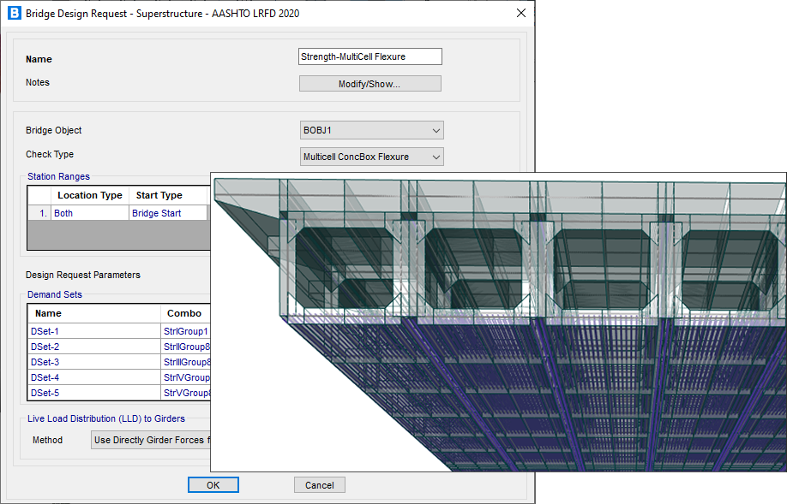Dismiss the dialog with Cancel
This screenshot has height=504, width=787.
tap(319, 485)
